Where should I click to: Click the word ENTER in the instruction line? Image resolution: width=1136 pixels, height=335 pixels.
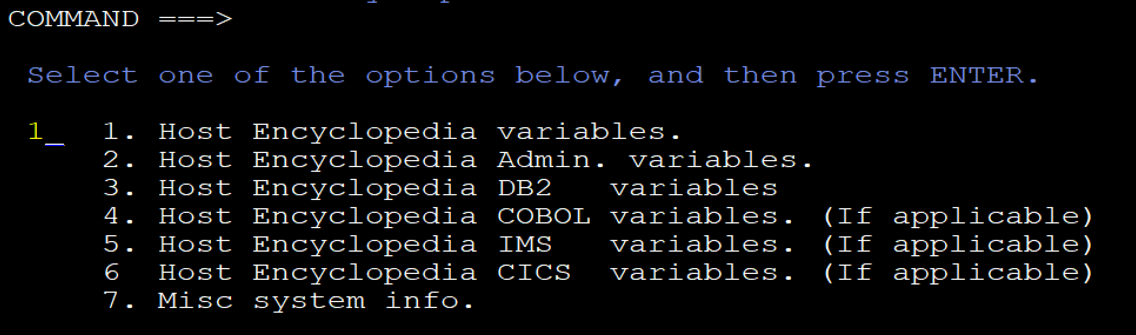pos(977,75)
